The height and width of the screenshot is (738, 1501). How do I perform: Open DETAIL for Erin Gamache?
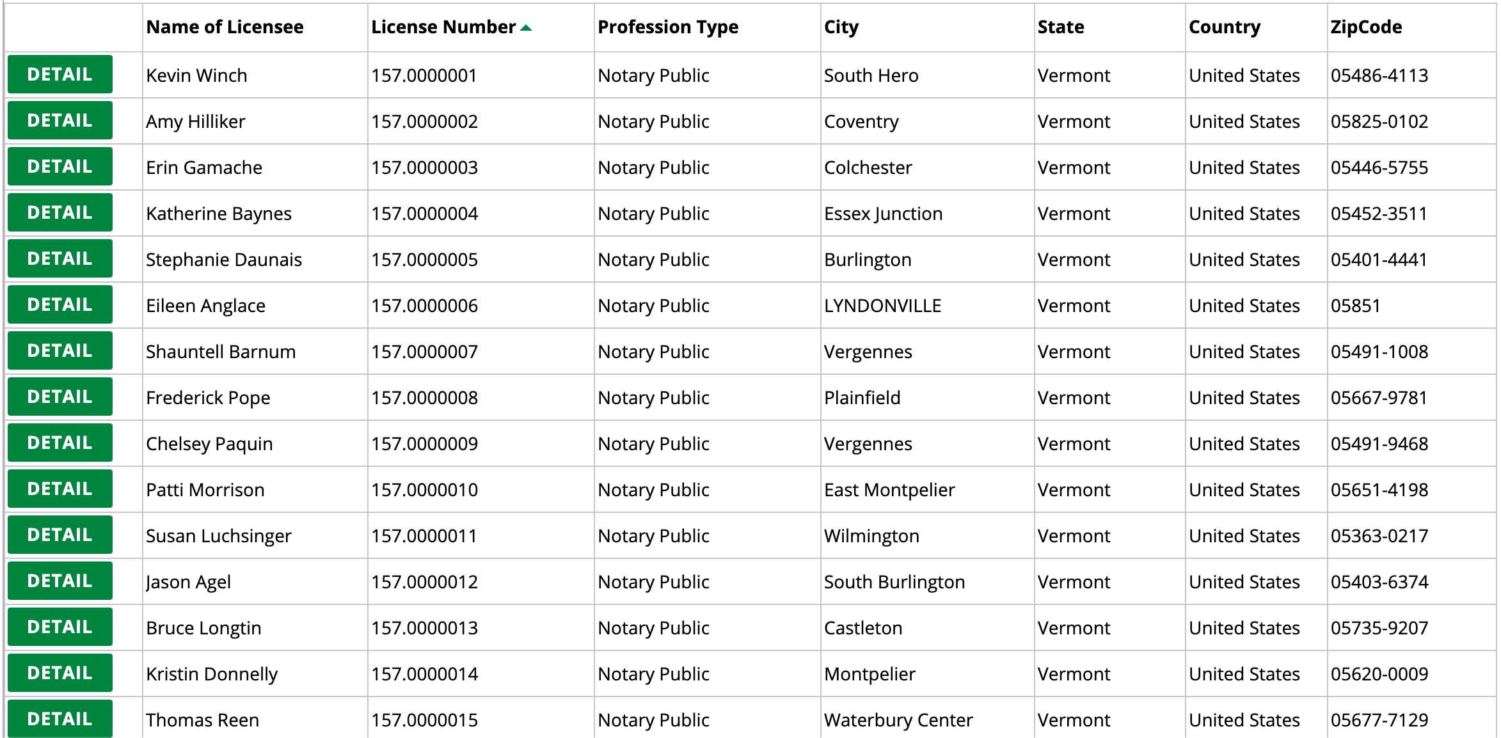click(59, 166)
